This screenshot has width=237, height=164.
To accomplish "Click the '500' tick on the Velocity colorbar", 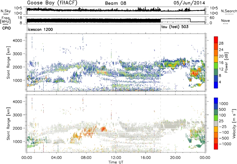I will pyautogui.click(x=222, y=110).
